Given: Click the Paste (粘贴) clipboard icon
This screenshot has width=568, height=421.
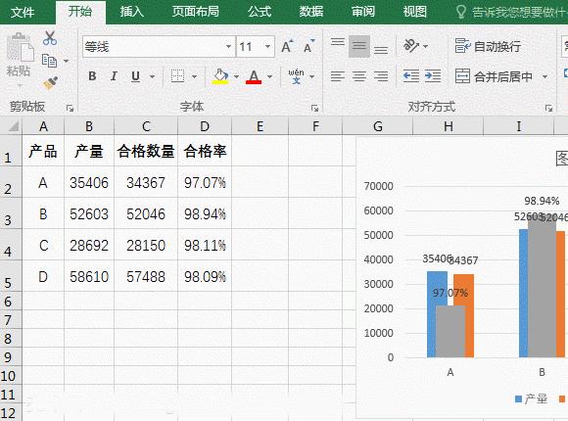Looking at the screenshot, I should (20, 47).
